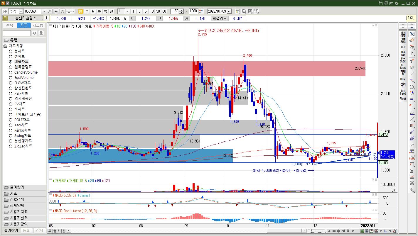Click the 60 interval button
The height and width of the screenshot is (236, 418).
[x=164, y=11]
